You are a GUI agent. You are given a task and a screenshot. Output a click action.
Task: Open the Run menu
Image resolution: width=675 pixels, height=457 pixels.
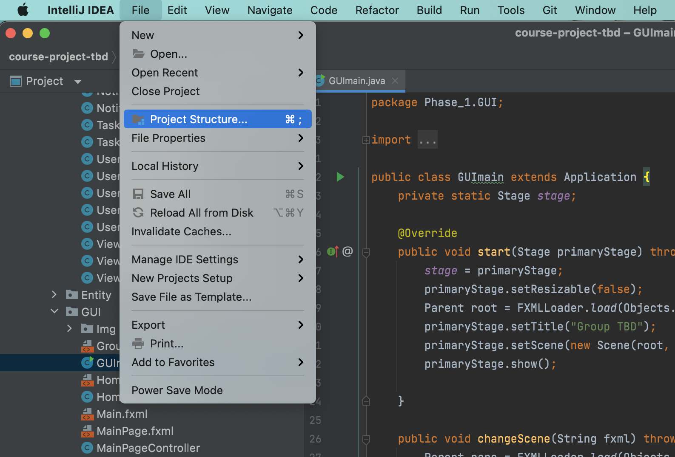(x=470, y=10)
